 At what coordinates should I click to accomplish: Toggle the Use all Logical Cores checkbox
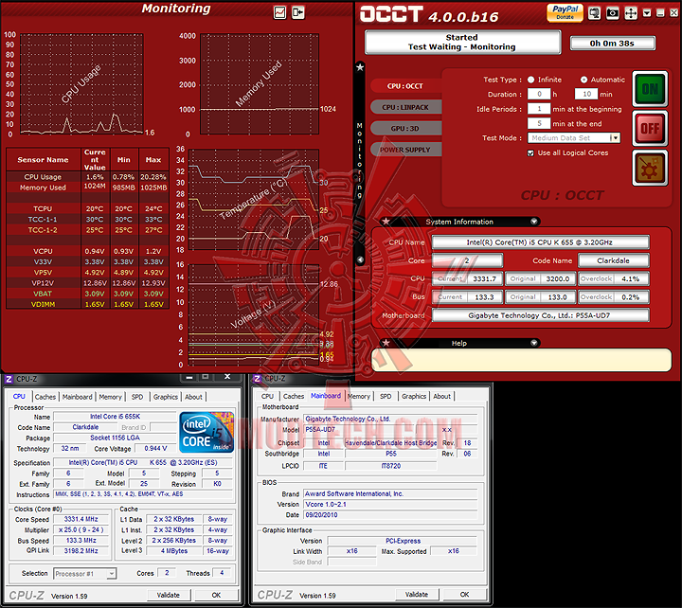point(530,153)
